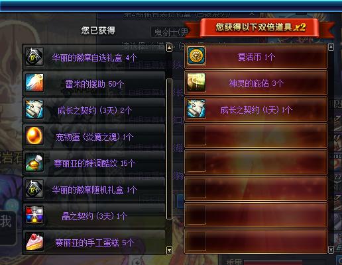Click the 雷米的援助 potion icon
This screenshot has height=265, width=342.
34,83
